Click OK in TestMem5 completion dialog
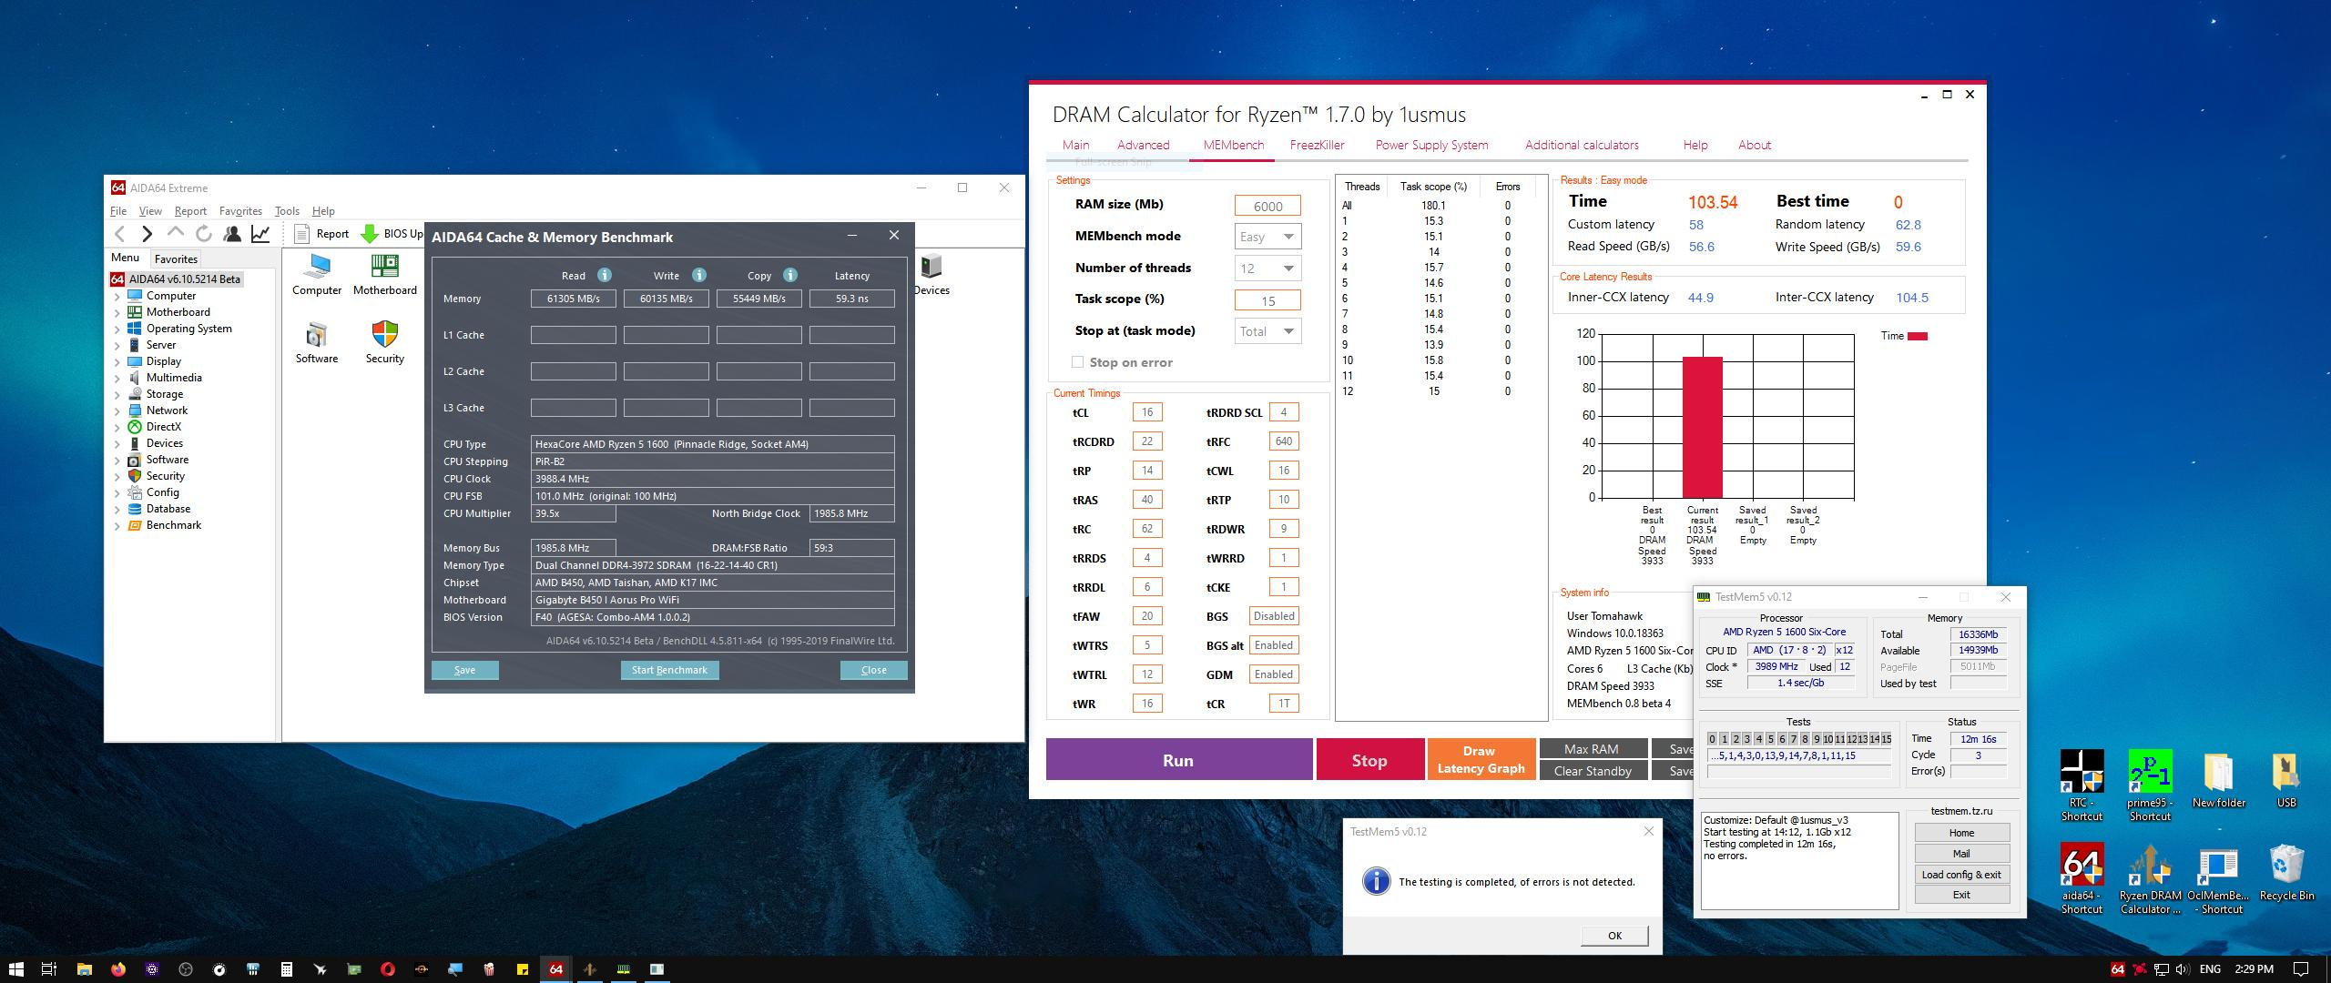Screen dimensions: 2331x983 [x=1614, y=936]
